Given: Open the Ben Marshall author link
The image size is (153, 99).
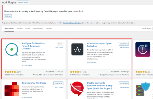Looking at the screenshot, I should click(x=28, y=97).
